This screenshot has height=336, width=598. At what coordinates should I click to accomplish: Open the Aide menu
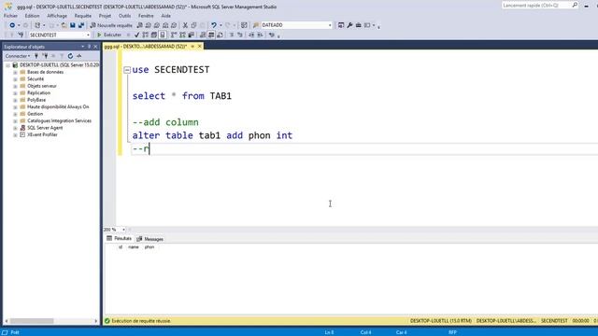click(x=165, y=16)
